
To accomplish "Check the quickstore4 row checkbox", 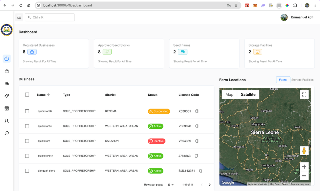I will click(27, 126).
